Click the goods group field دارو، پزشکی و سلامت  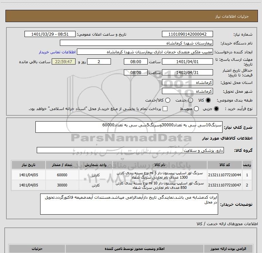pos(130,150)
